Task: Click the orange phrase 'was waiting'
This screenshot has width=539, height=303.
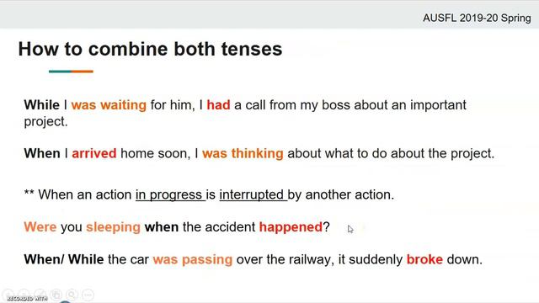Action: point(109,104)
